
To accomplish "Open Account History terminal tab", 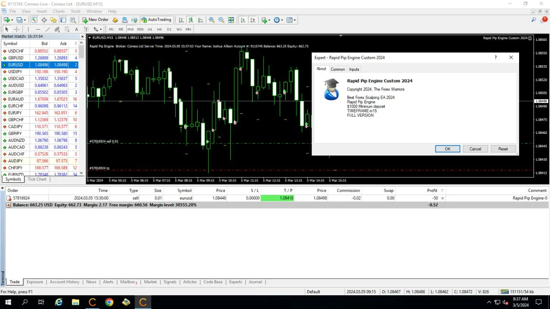I will click(64, 282).
